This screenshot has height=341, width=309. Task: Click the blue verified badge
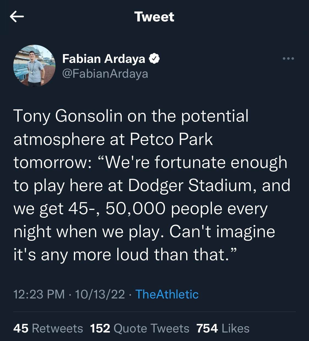click(x=154, y=58)
